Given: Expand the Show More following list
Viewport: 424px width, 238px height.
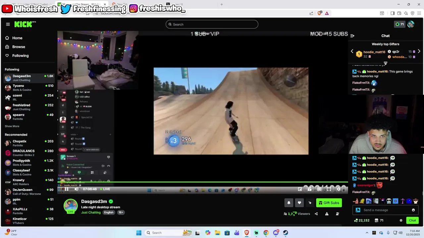Looking at the screenshot, I should pos(12,126).
